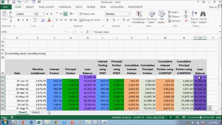This screenshot has height=125, width=222.
Task: Align cell text left
Action: [x=57, y=20]
